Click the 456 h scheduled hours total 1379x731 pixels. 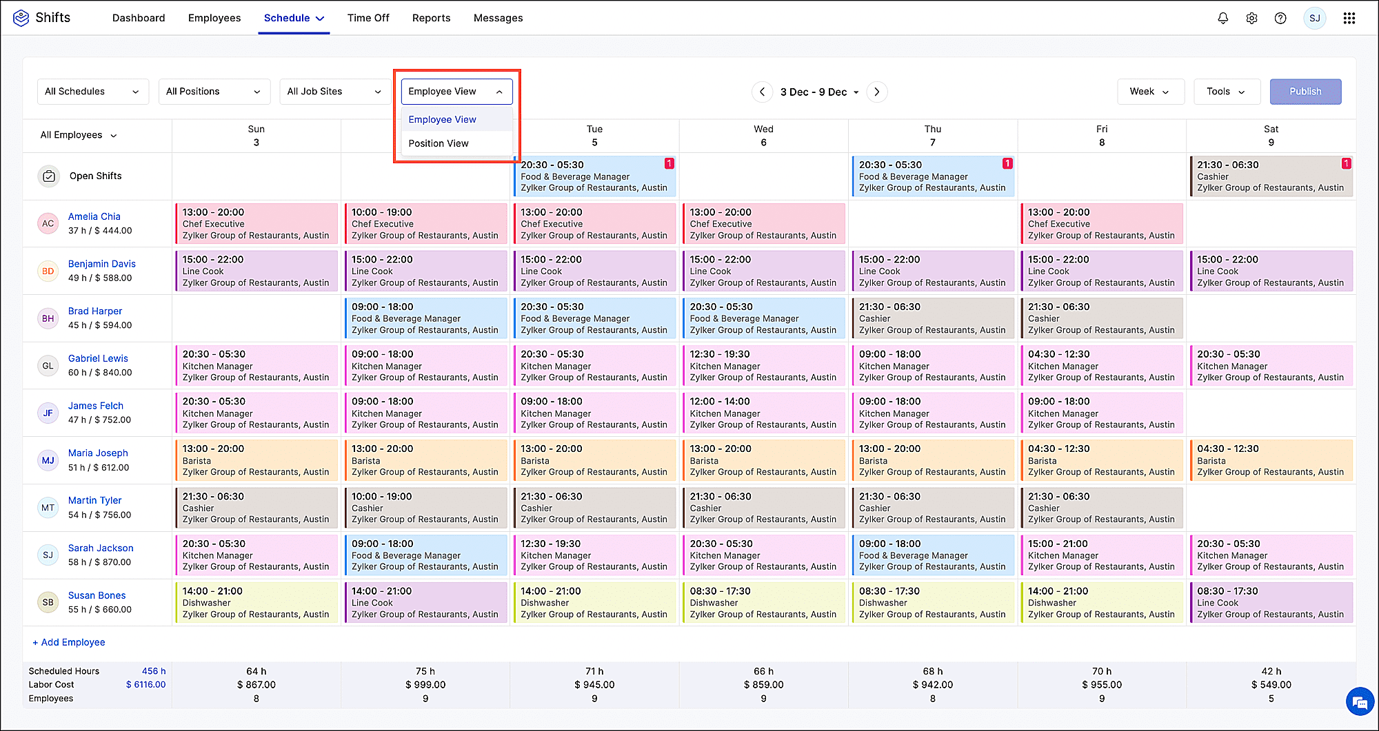(x=154, y=671)
